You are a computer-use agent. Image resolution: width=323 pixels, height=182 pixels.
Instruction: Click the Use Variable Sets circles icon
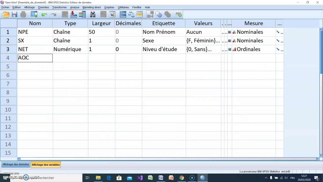159,14
